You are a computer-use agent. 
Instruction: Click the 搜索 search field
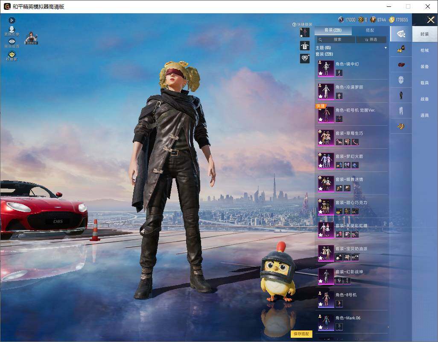tap(336, 39)
